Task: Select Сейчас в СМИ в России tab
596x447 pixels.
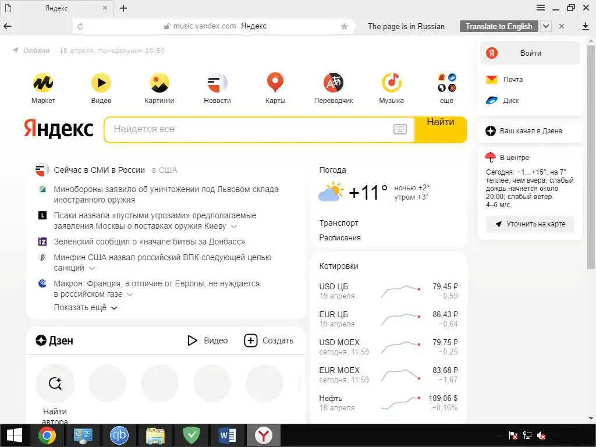Action: click(x=99, y=171)
